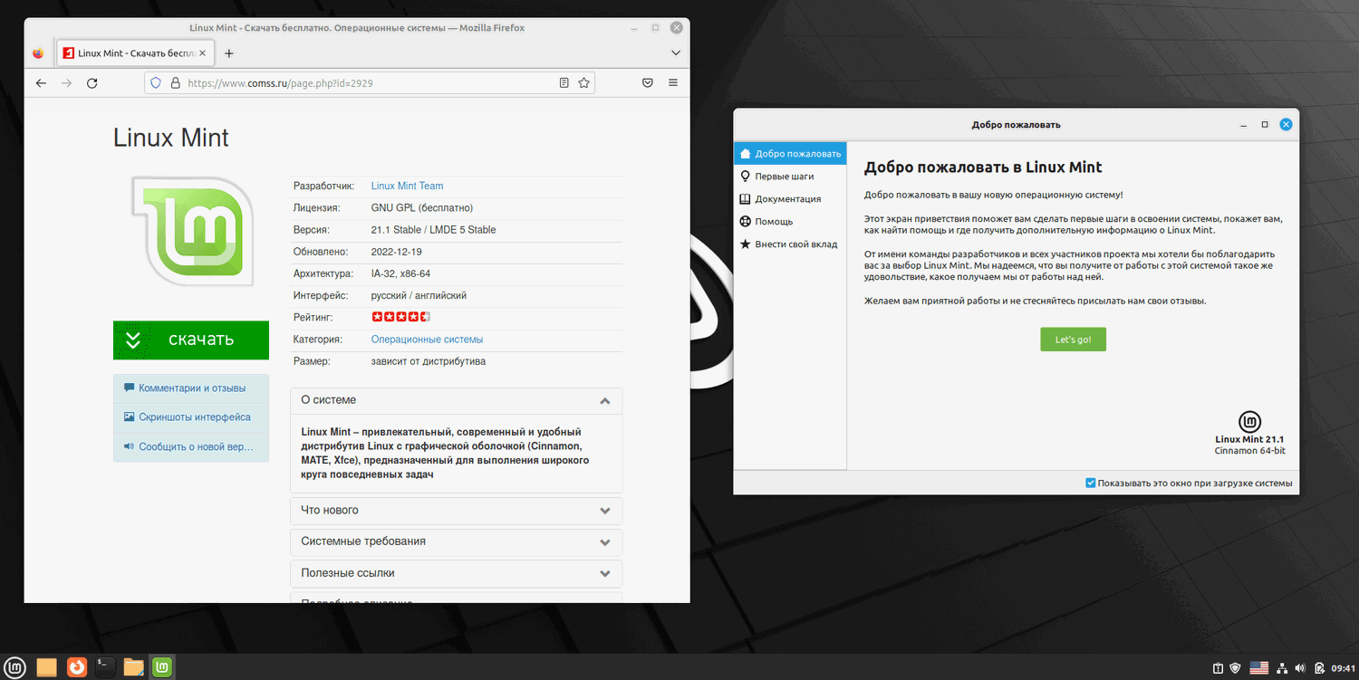Open the clock calendar at 09:41
The width and height of the screenshot is (1359, 680).
[1343, 668]
